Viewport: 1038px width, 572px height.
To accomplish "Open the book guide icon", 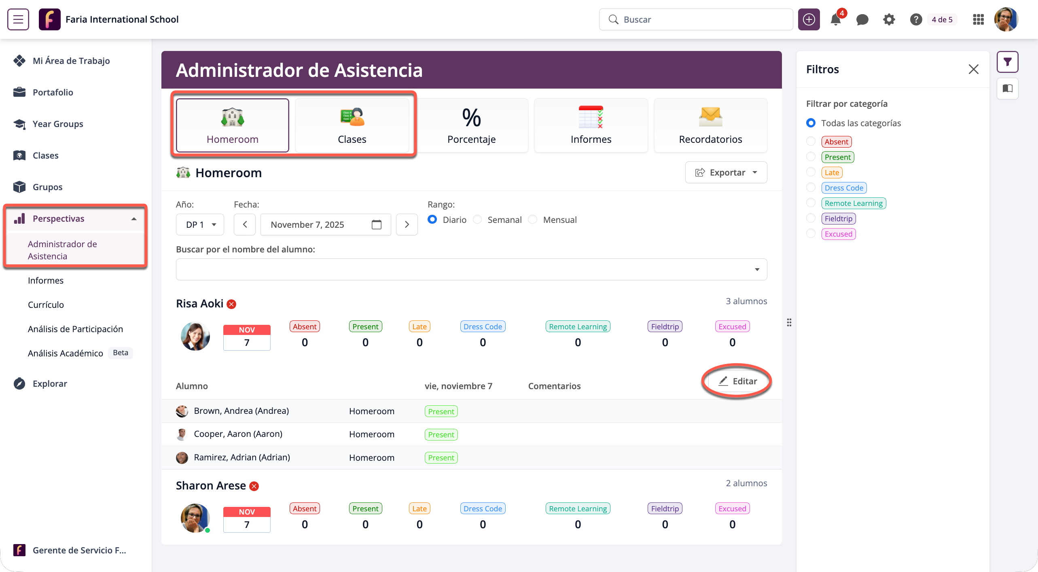I will click(x=1007, y=89).
